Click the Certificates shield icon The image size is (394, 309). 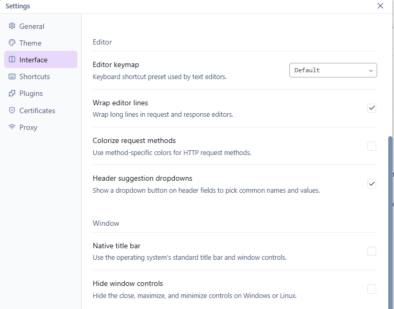point(12,110)
